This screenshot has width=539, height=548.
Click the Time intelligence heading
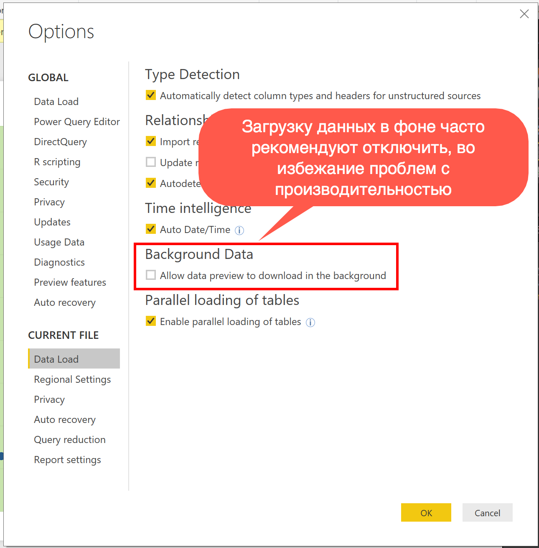198,208
